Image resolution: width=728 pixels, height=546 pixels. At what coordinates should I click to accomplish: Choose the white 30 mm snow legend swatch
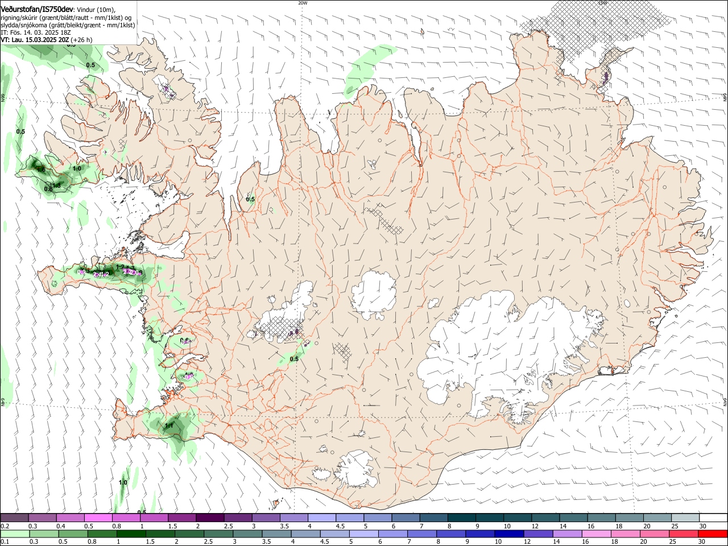(x=713, y=518)
